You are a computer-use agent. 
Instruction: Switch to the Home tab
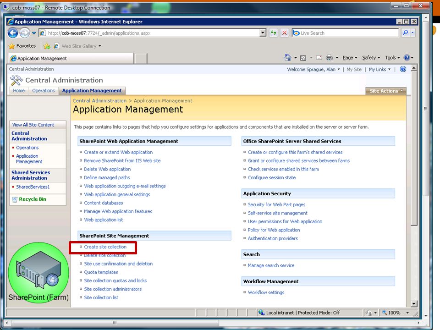pos(19,91)
